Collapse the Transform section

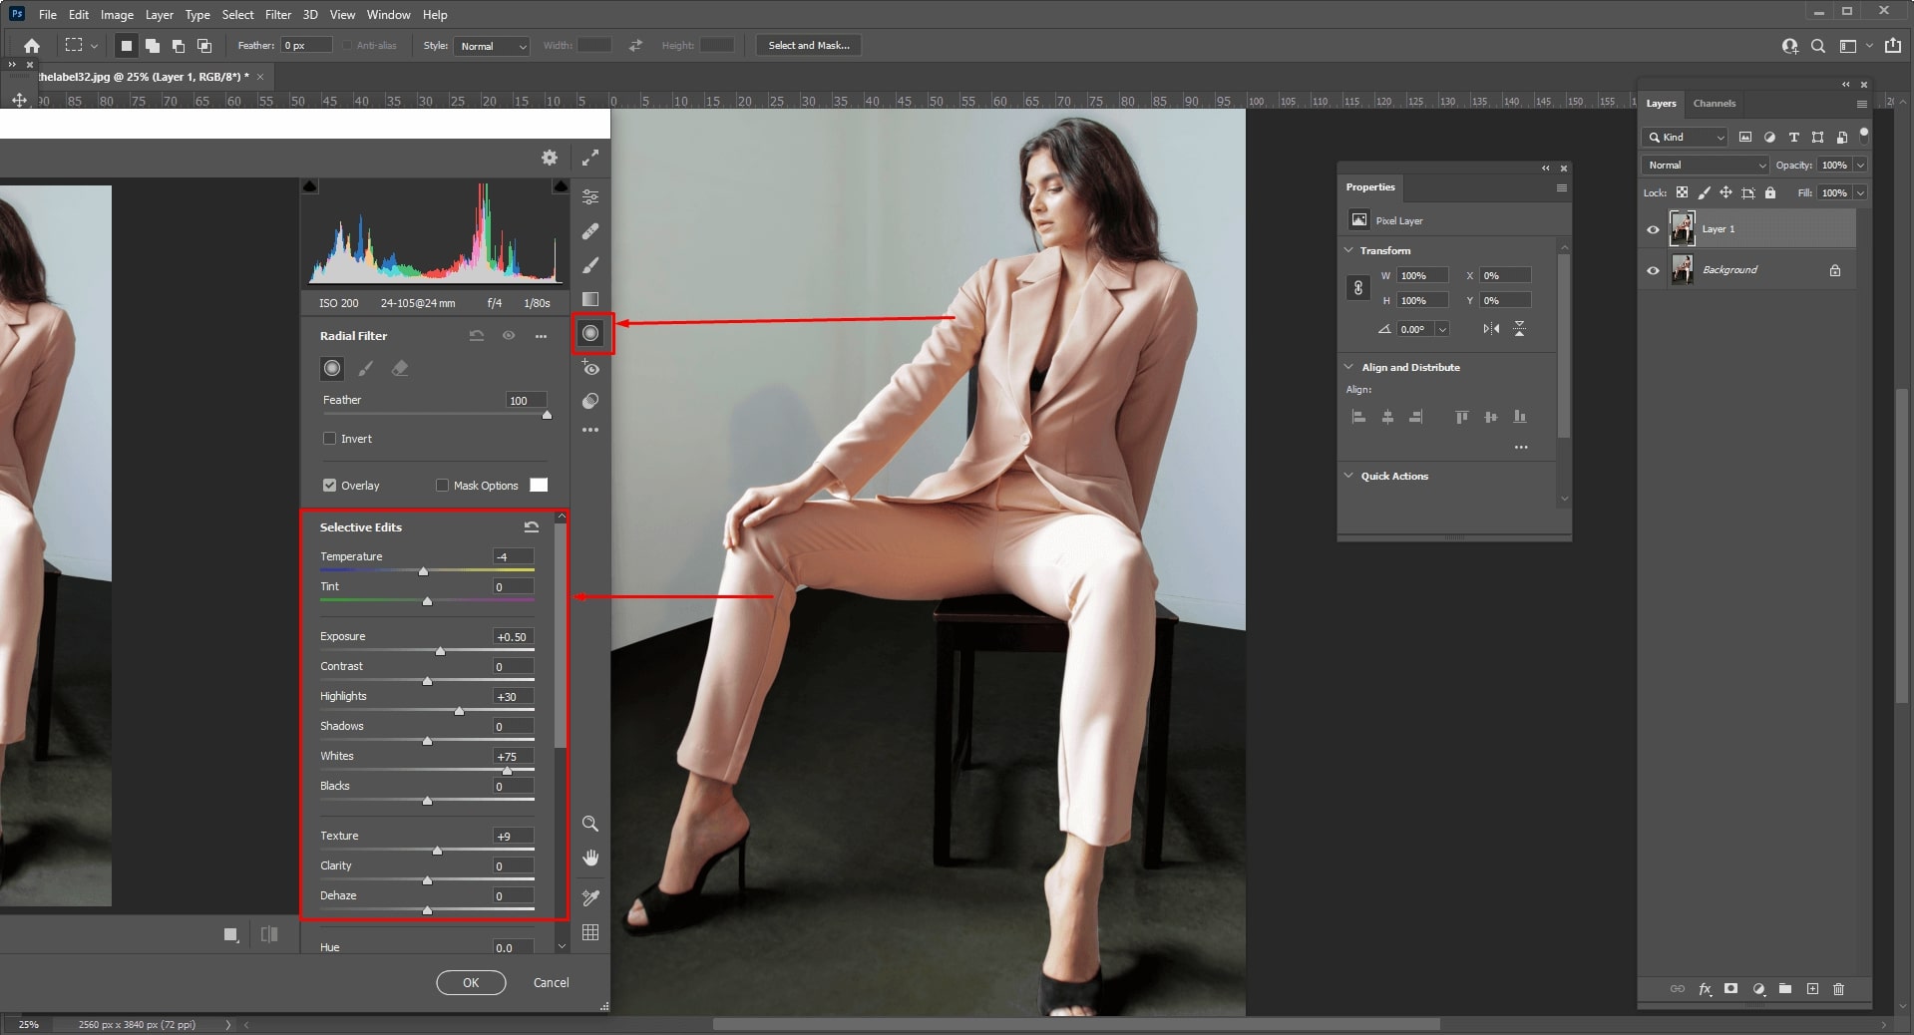point(1349,250)
